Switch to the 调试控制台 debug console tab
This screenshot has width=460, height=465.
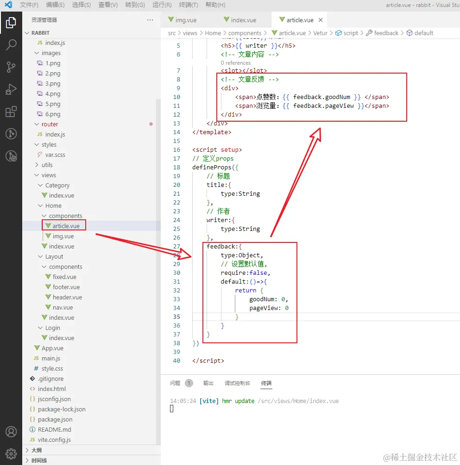pyautogui.click(x=237, y=383)
